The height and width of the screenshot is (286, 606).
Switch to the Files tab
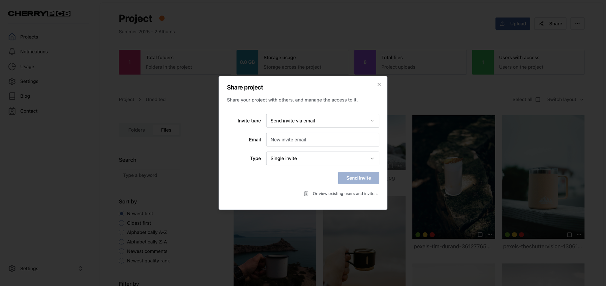click(166, 130)
